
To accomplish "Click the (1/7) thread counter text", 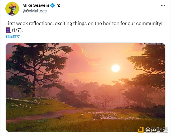I will click(17, 30).
